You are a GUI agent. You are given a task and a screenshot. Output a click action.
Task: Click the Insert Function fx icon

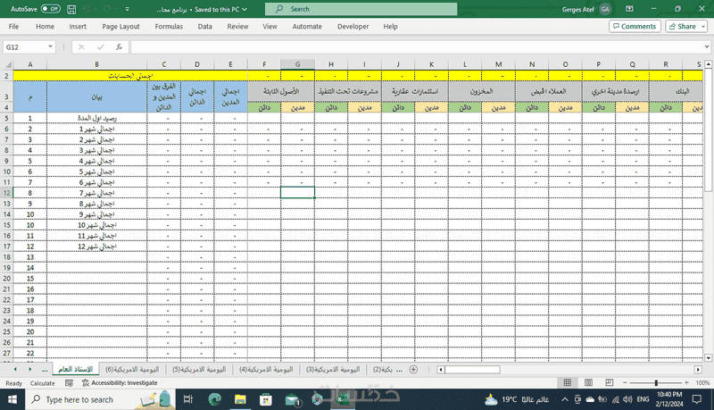115,46
